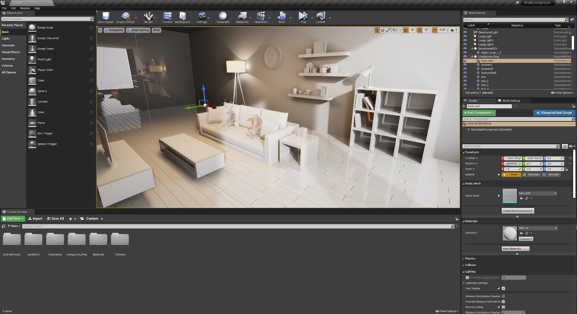
Task: Open the Blueprints toolbar icon
Action: pos(242,17)
